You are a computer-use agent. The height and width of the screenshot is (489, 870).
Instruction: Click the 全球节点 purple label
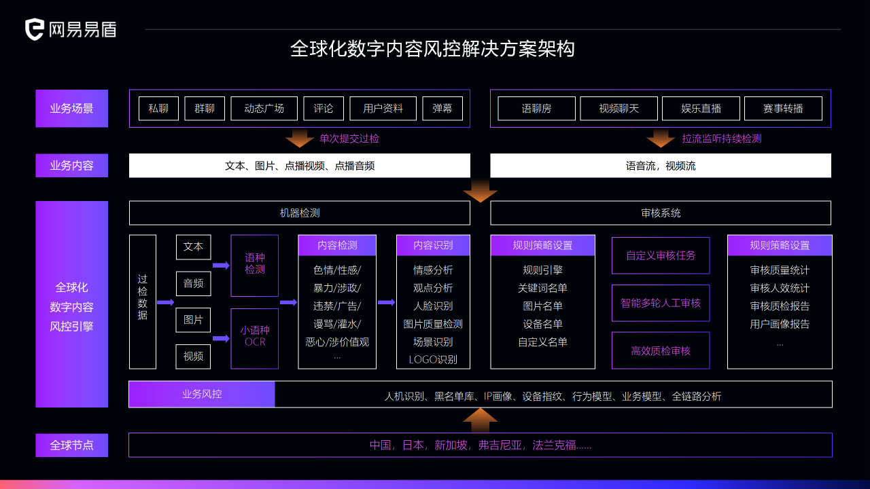(71, 446)
